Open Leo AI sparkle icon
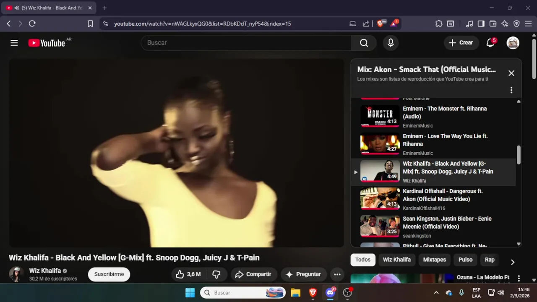537x302 pixels. [505, 24]
